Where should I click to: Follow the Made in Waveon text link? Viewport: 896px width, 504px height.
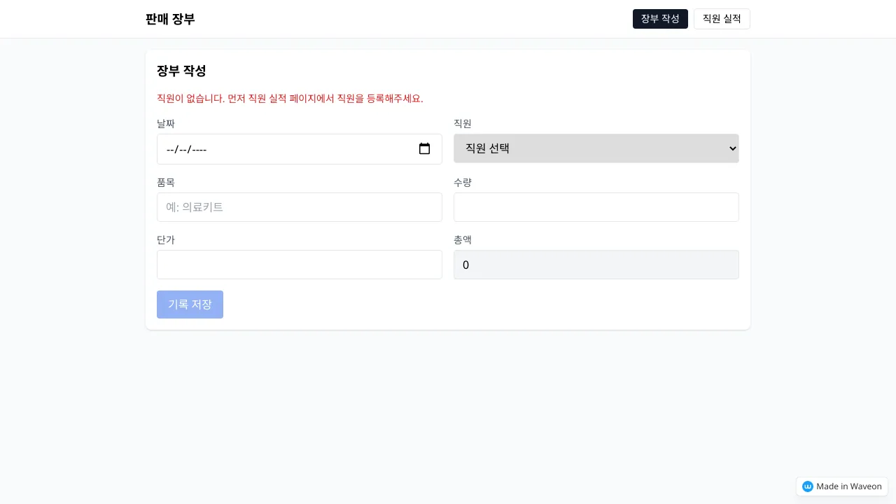[x=848, y=486]
